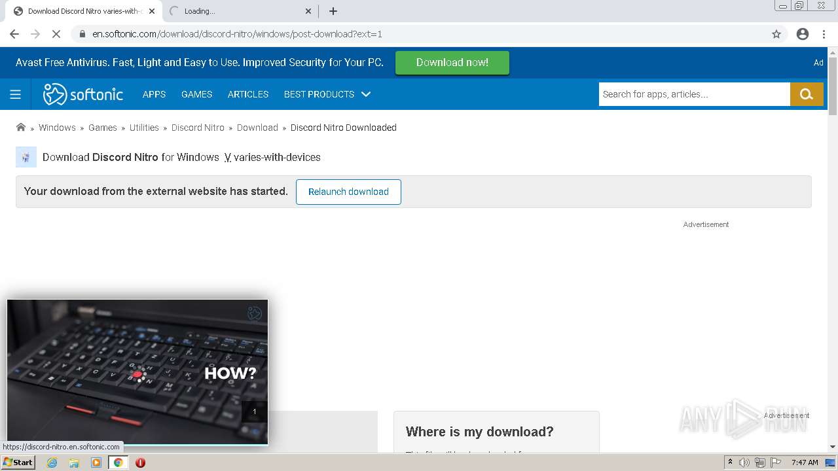The height and width of the screenshot is (471, 838).
Task: Click the Discord Nitro app thumbnail icon
Action: [x=26, y=157]
